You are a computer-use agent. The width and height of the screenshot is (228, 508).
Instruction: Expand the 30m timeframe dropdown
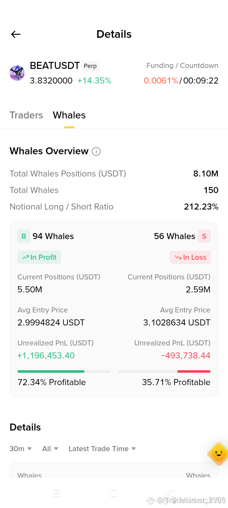[21, 449]
